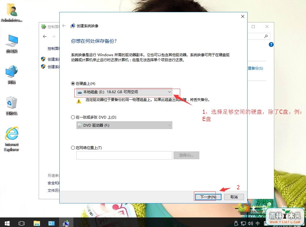Click the 中 input method indicator
The height and width of the screenshot is (227, 306).
[x=258, y=223]
